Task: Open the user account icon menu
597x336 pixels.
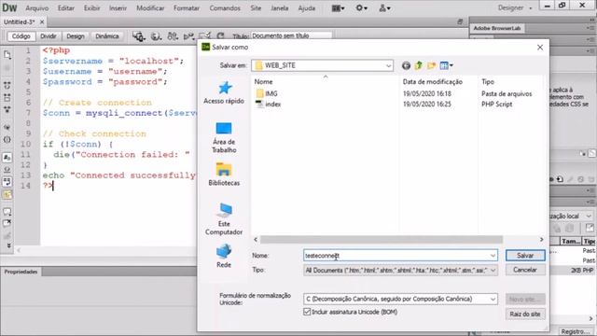Action: tap(384, 8)
